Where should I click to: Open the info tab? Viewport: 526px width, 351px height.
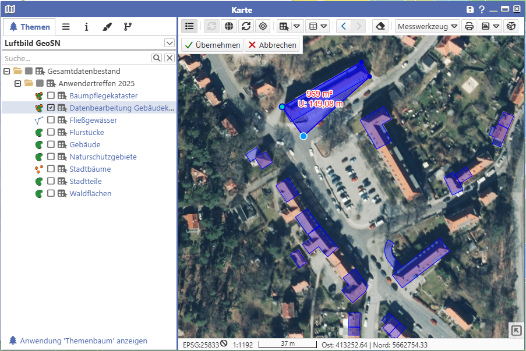(86, 27)
